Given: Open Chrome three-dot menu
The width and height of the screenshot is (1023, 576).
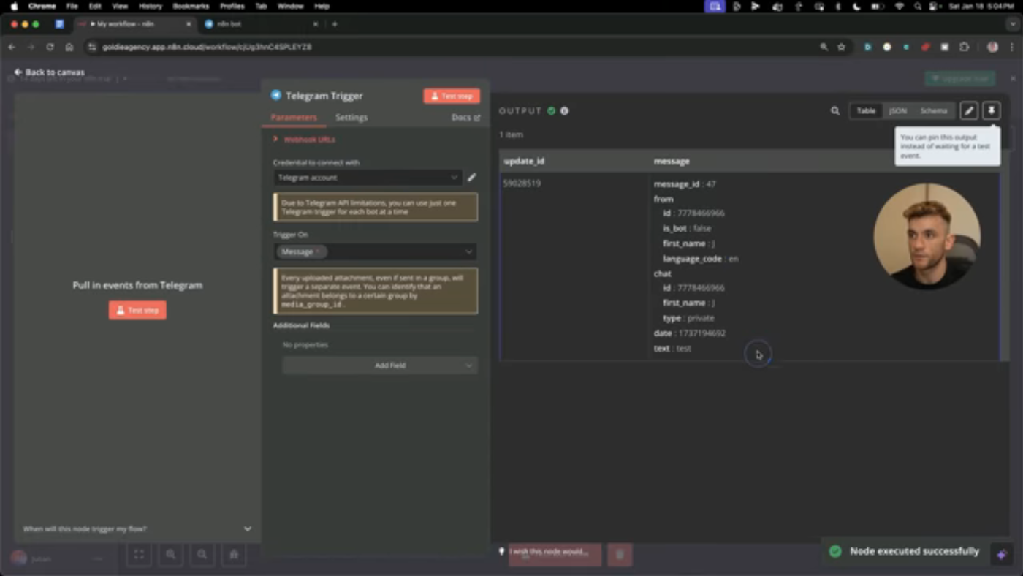Looking at the screenshot, I should coord(1012,47).
